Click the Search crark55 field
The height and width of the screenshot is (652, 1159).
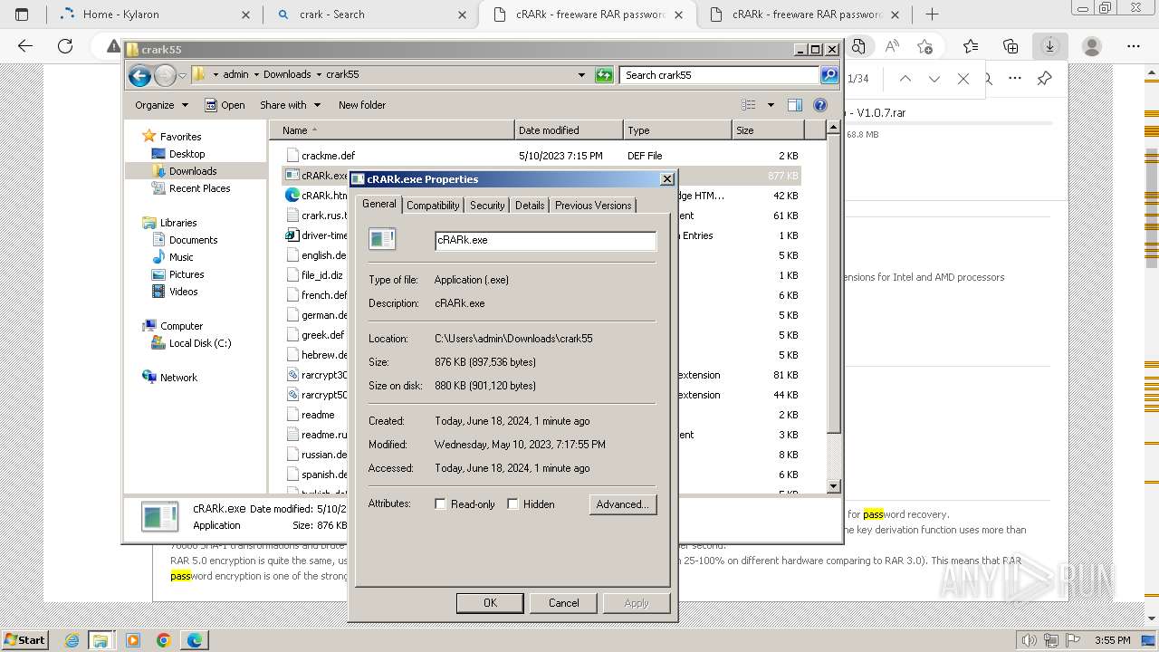click(x=720, y=75)
